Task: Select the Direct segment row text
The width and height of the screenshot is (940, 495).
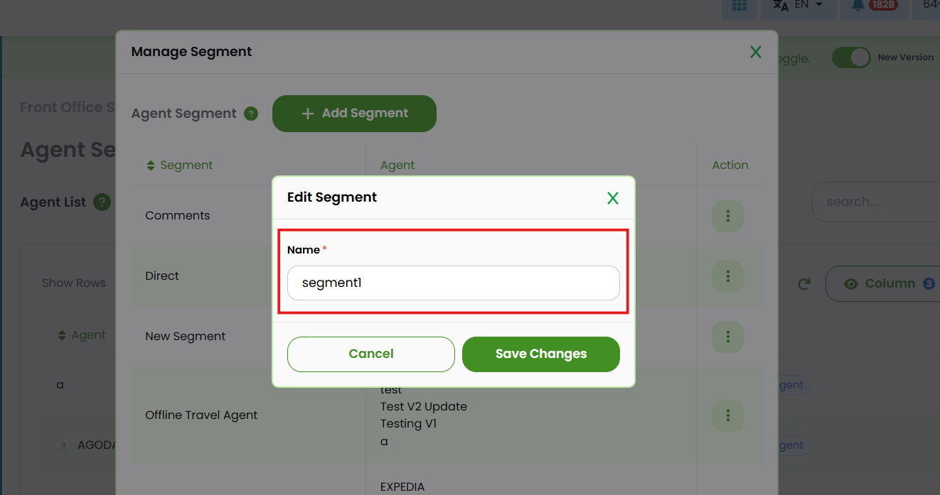Action: [162, 276]
